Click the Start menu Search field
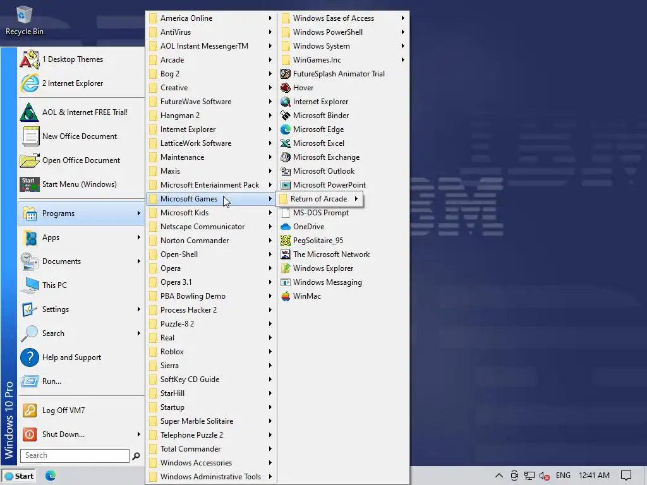Viewport: 647px width, 485px height. (75, 455)
